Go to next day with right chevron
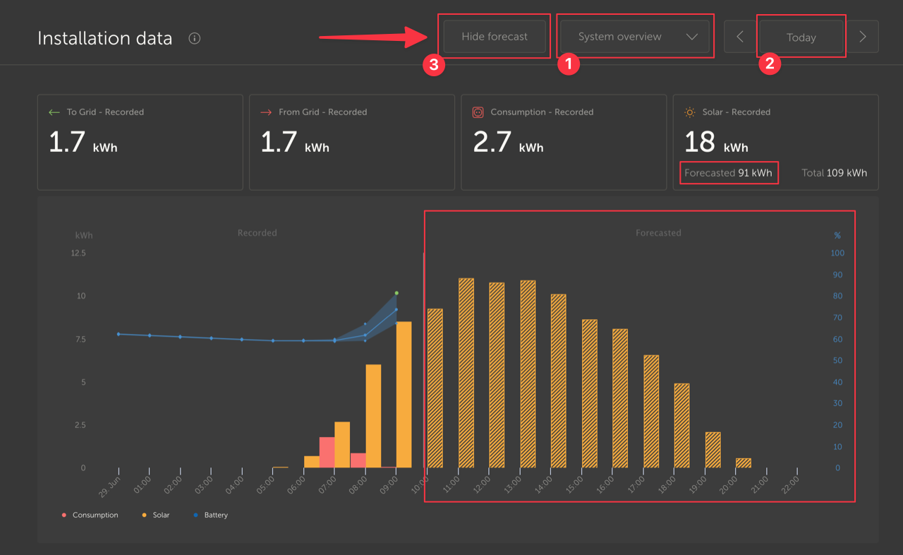 coord(862,37)
